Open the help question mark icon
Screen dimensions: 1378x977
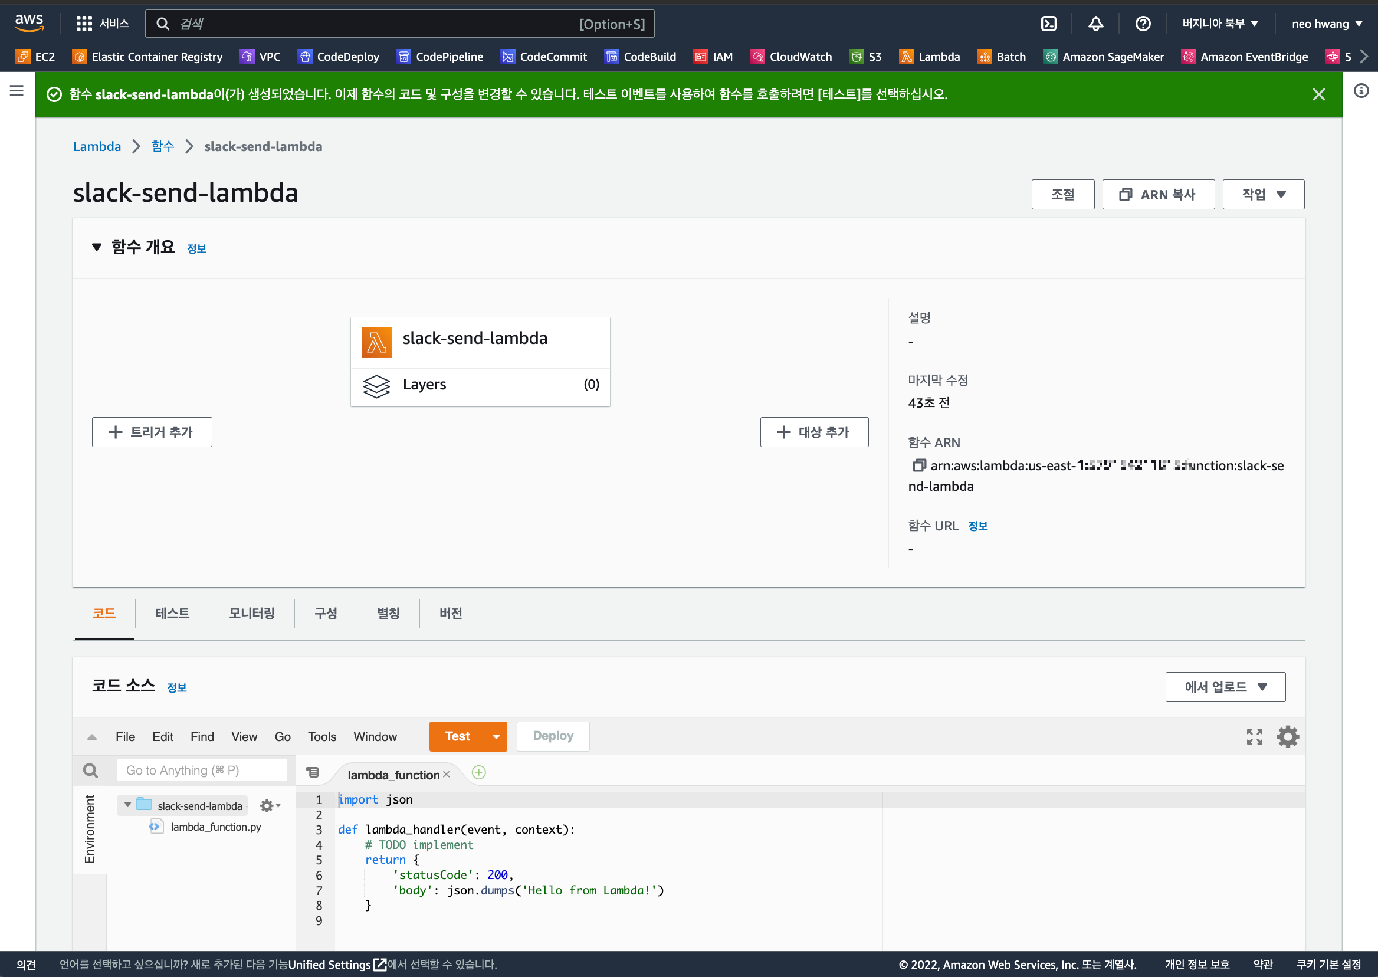tap(1142, 24)
